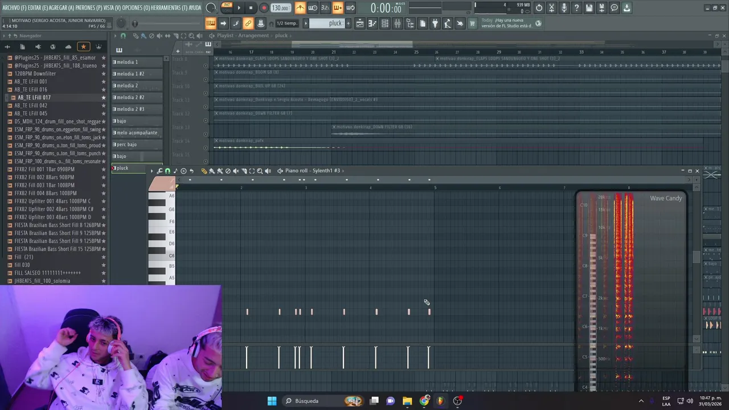Click the Record button
Image resolution: width=729 pixels, height=410 pixels.
point(264,8)
